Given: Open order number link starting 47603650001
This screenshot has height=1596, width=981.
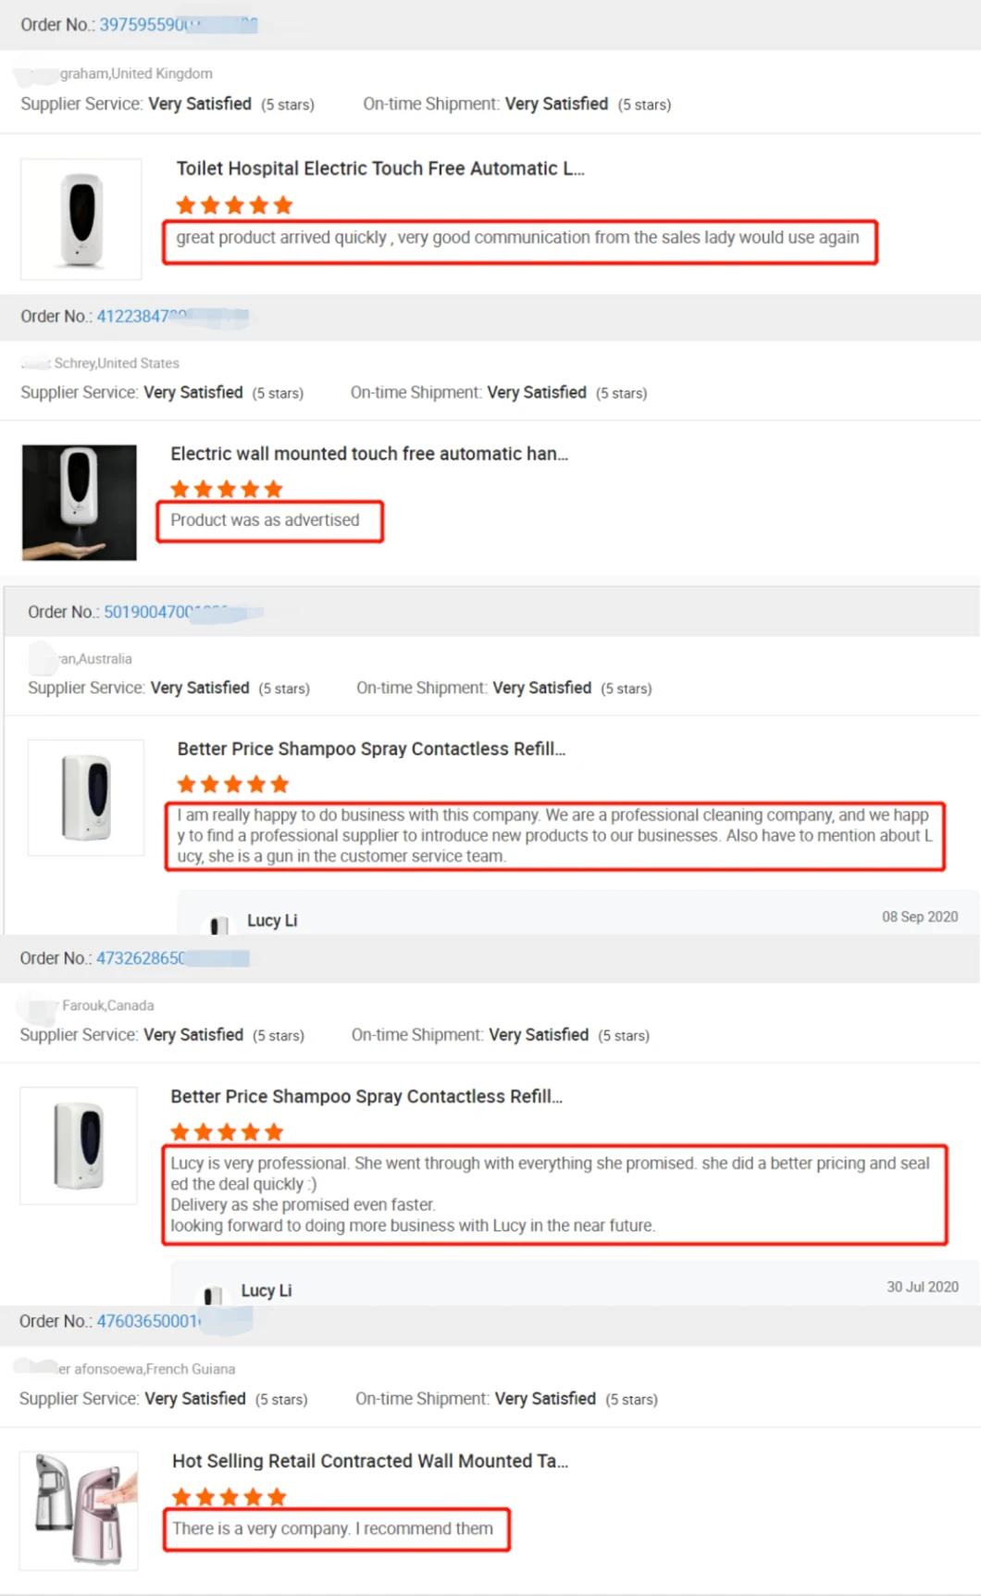Looking at the screenshot, I should [174, 1321].
